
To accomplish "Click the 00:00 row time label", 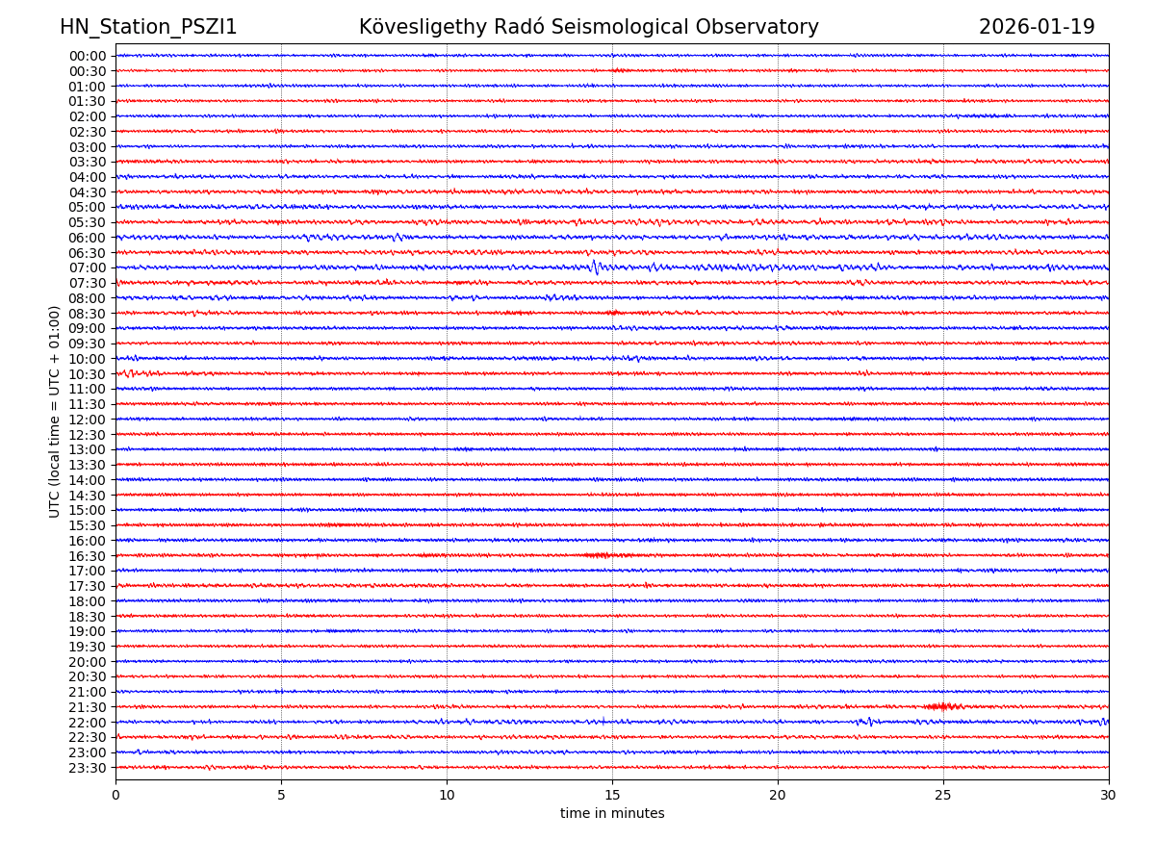I will 87,56.
